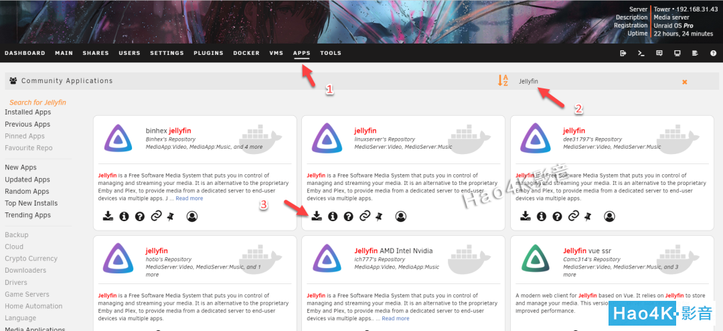Show Installed Apps in sidebar
The width and height of the screenshot is (723, 331).
click(28, 112)
